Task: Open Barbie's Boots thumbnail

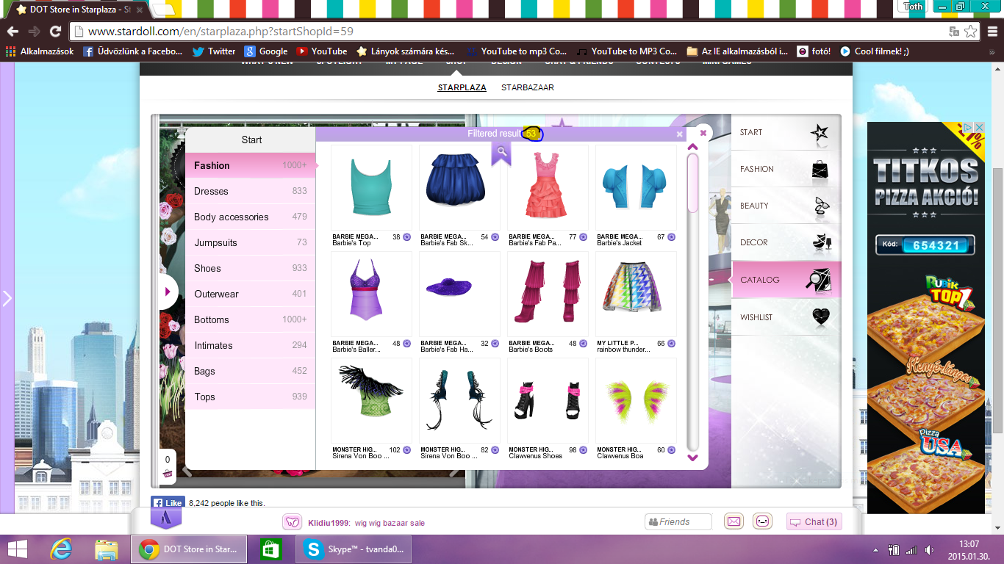Action: (548, 294)
